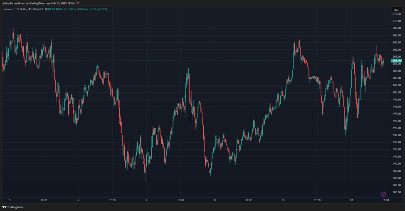Select the current price tag 204.46
Image resolution: width=405 pixels, height=211 pixels.
coord(396,61)
